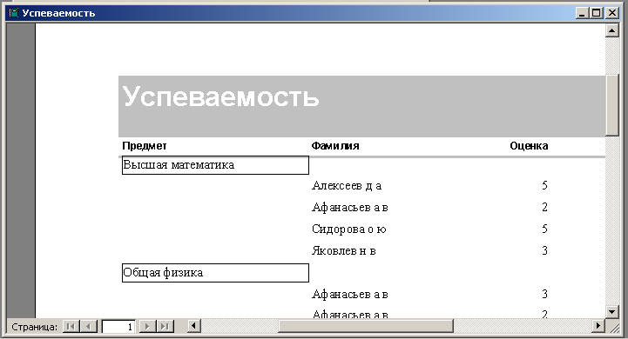Click horizontal scrollbar left arrow
This screenshot has height=339, width=628.
click(194, 326)
